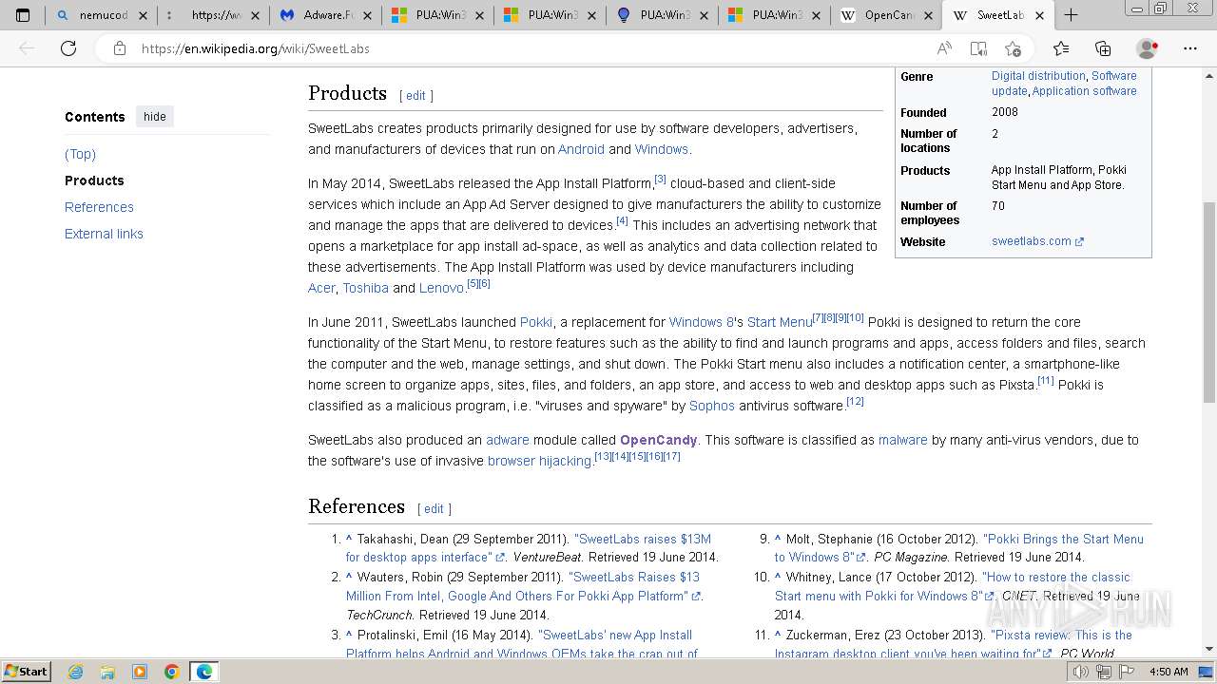
Task: Open the Android article link
Action: point(581,149)
